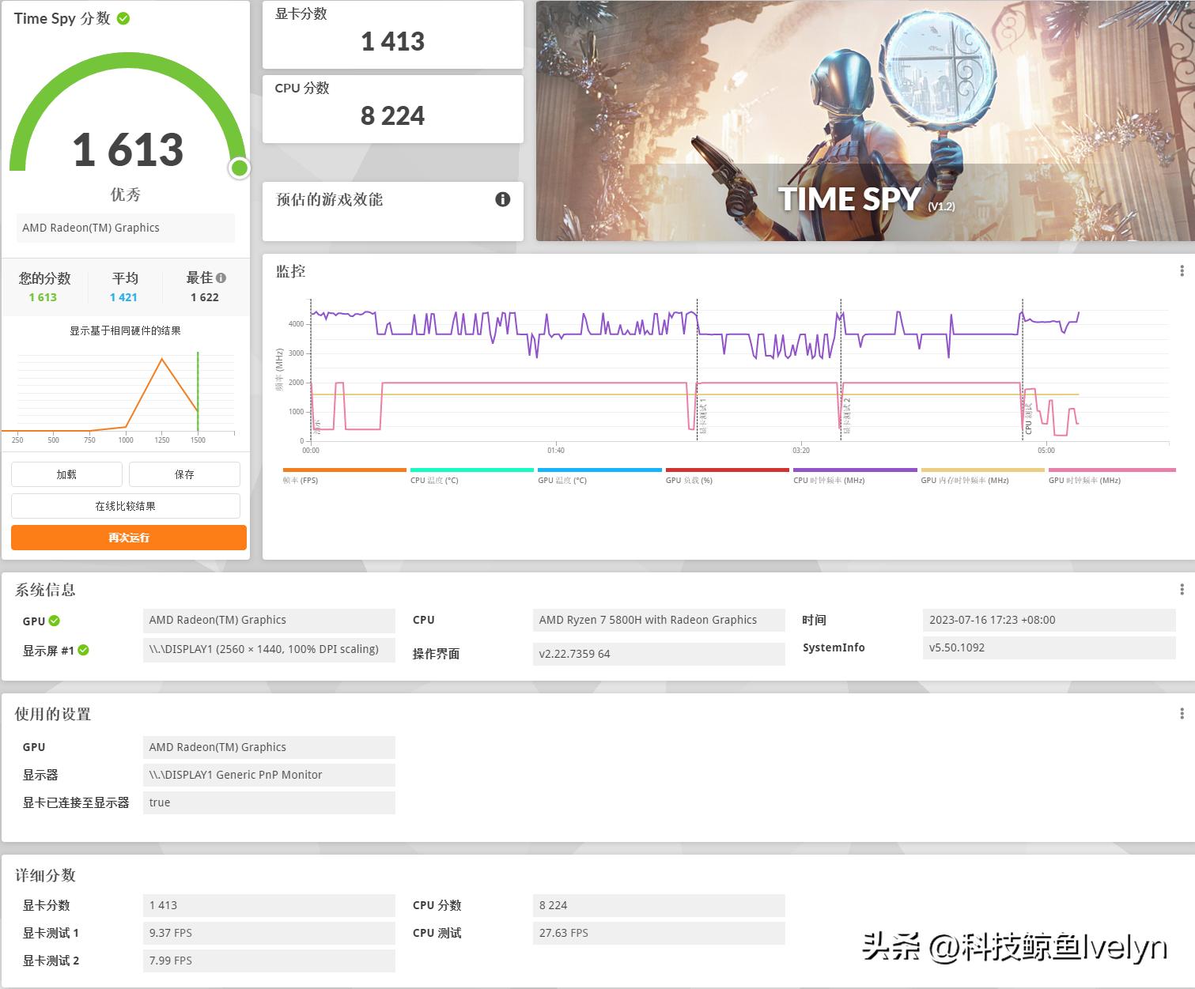
Task: Toggle the 帧率 (FPS) series visibility
Action: point(344,470)
